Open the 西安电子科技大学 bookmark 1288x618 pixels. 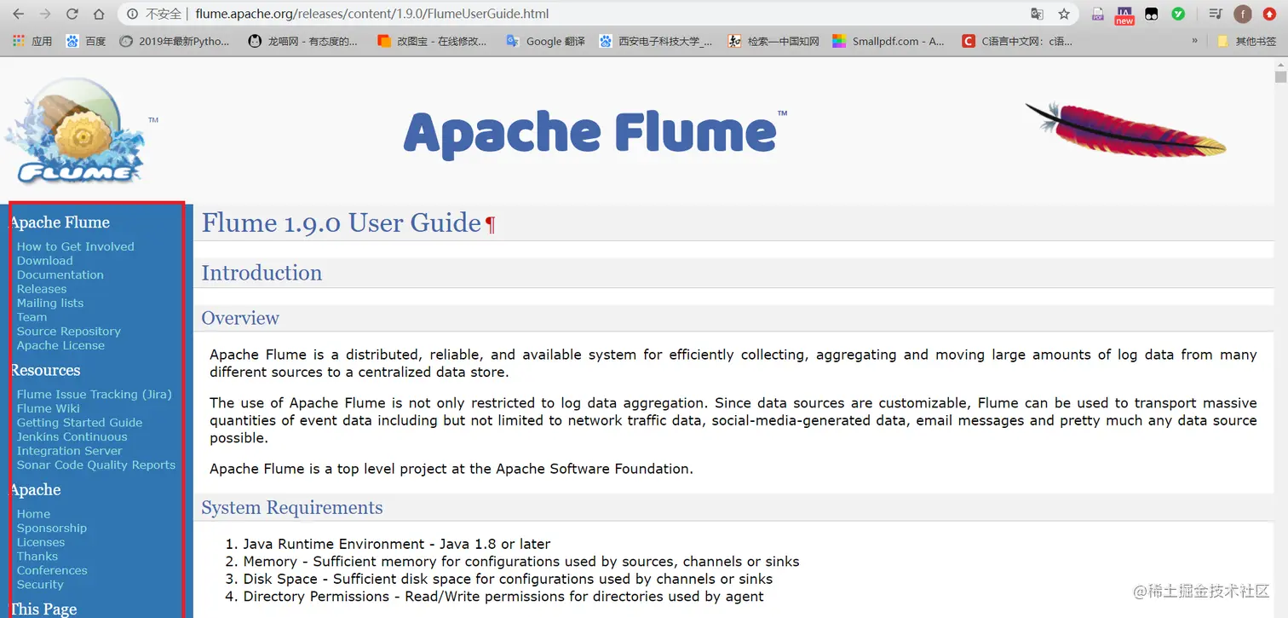[x=656, y=41]
